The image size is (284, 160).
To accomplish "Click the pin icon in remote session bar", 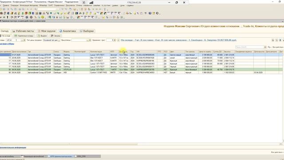I will [84, 3].
